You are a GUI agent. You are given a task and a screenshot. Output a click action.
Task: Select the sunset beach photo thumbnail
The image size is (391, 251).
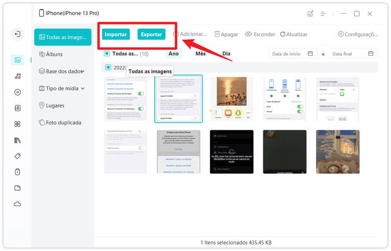(x=231, y=99)
